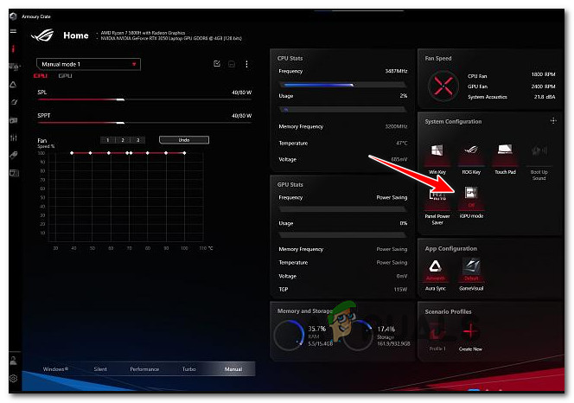Select the red Home icon in the sidebar
Screen dimensions: 574x403
[13, 48]
